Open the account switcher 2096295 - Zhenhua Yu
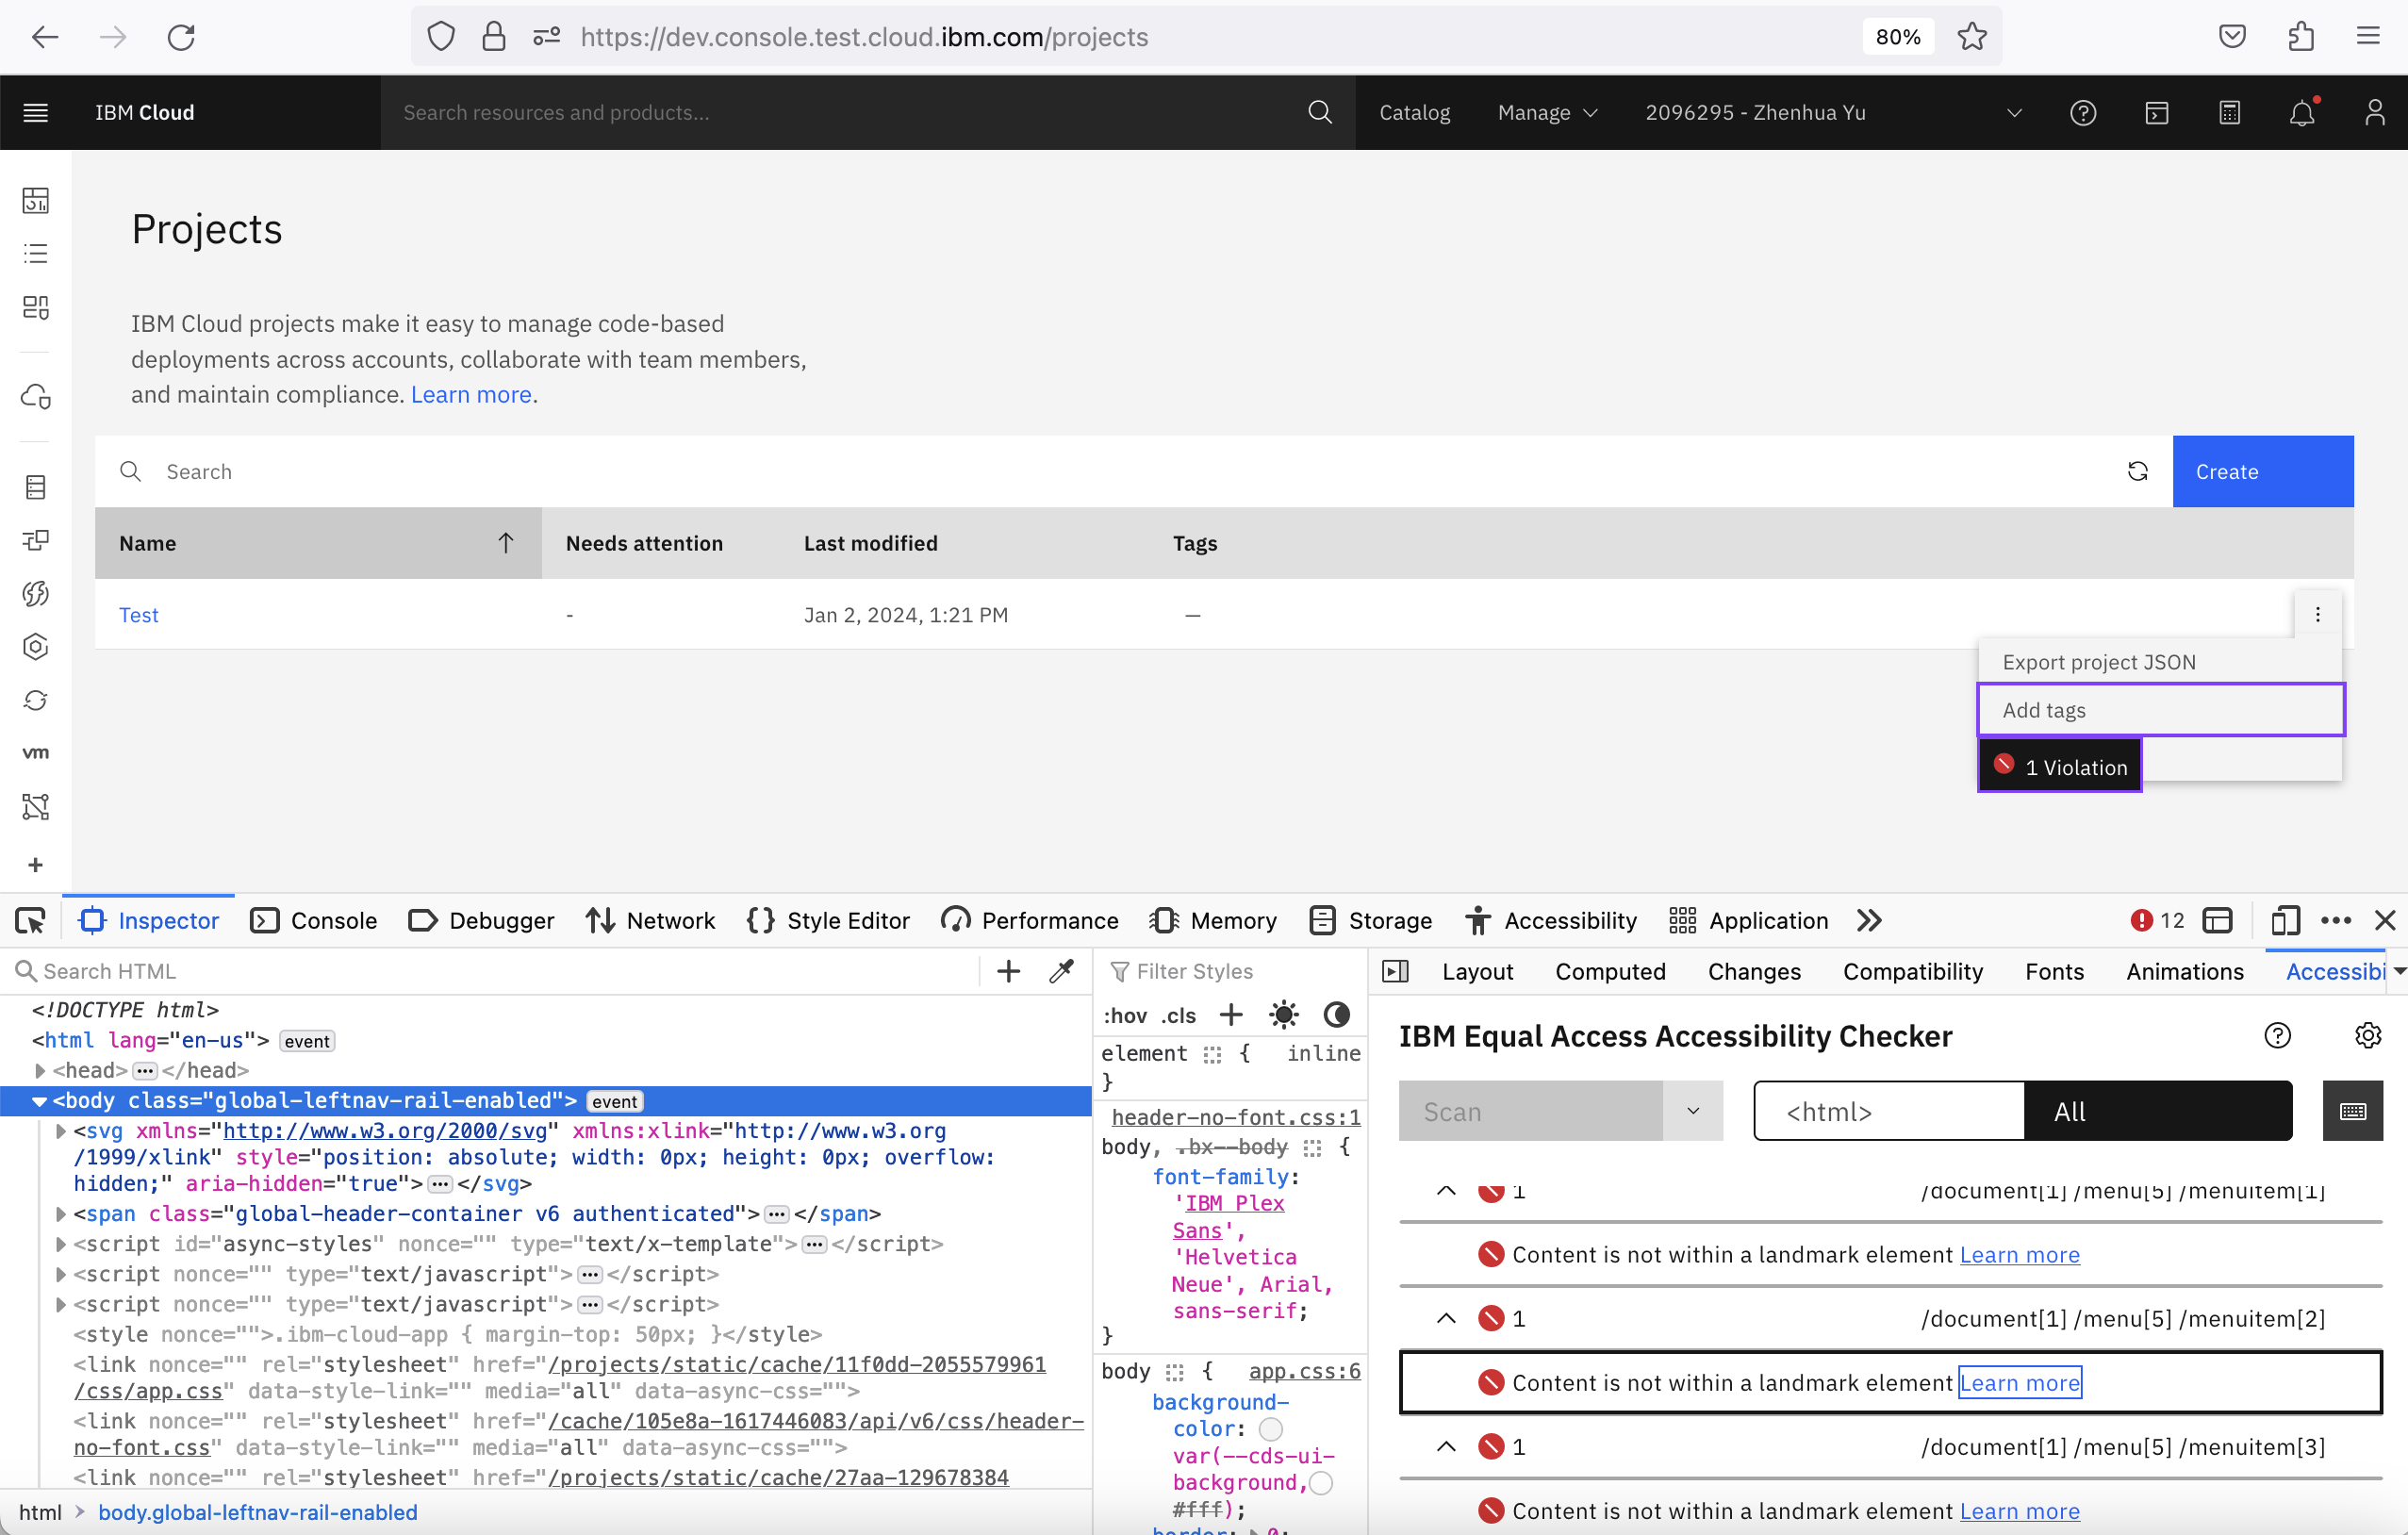This screenshot has height=1535, width=2408. (x=1835, y=112)
